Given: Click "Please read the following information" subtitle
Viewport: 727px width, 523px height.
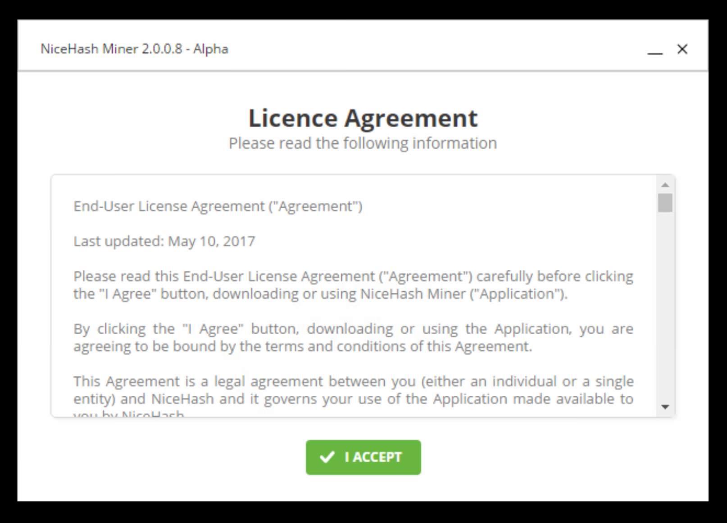Looking at the screenshot, I should pos(363,143).
